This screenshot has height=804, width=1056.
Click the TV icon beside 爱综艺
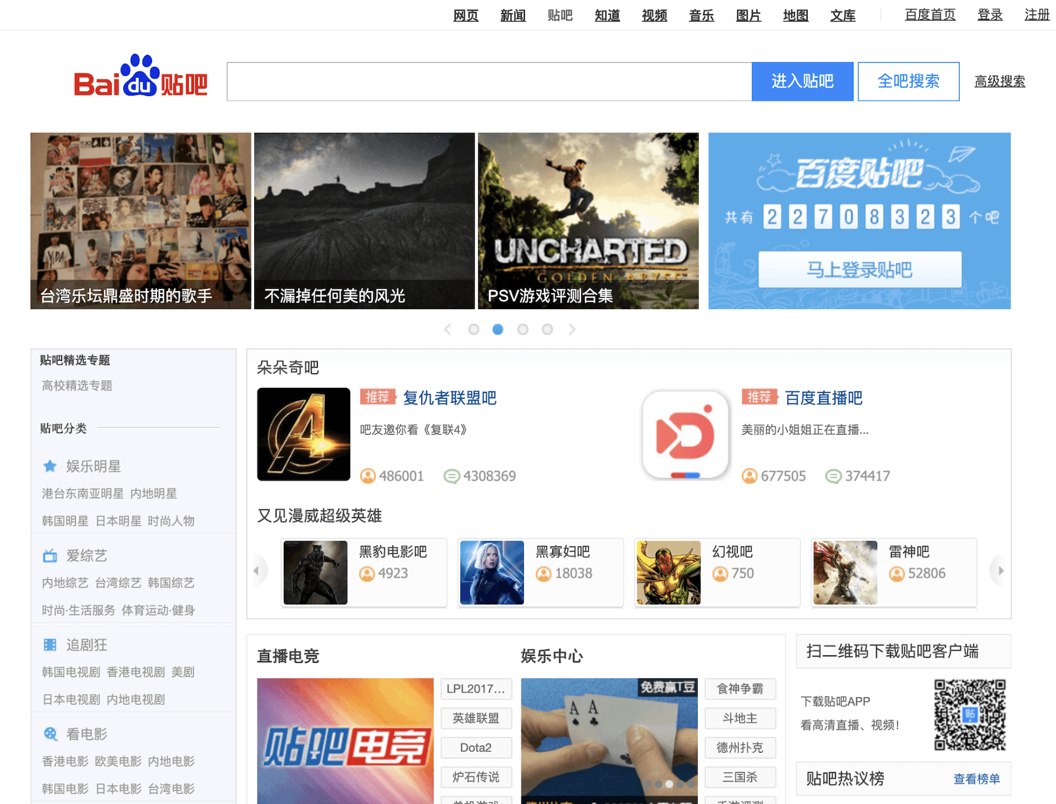(x=50, y=556)
